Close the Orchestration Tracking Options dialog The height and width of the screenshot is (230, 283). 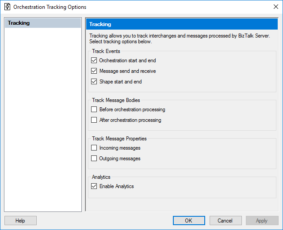(276, 7)
